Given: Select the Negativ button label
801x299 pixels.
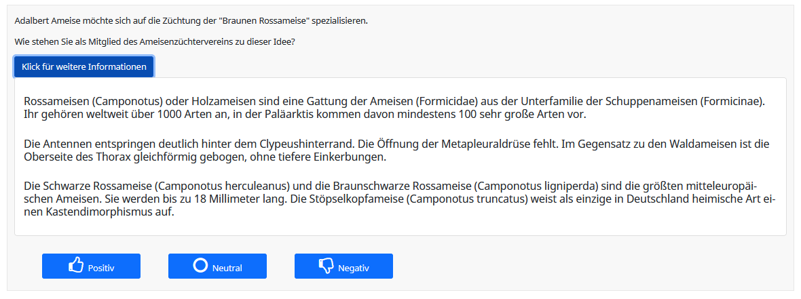Looking at the screenshot, I should (353, 268).
